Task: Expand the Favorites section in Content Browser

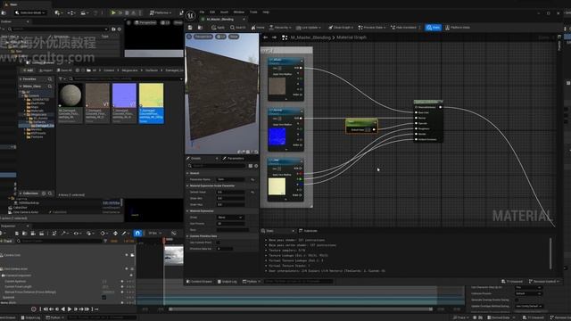Action: pyautogui.click(x=21, y=79)
